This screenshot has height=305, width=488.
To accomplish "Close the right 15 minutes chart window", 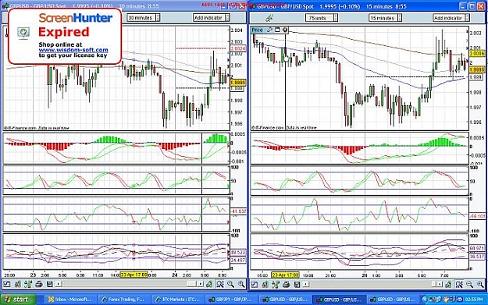I will pyautogui.click(x=481, y=6).
